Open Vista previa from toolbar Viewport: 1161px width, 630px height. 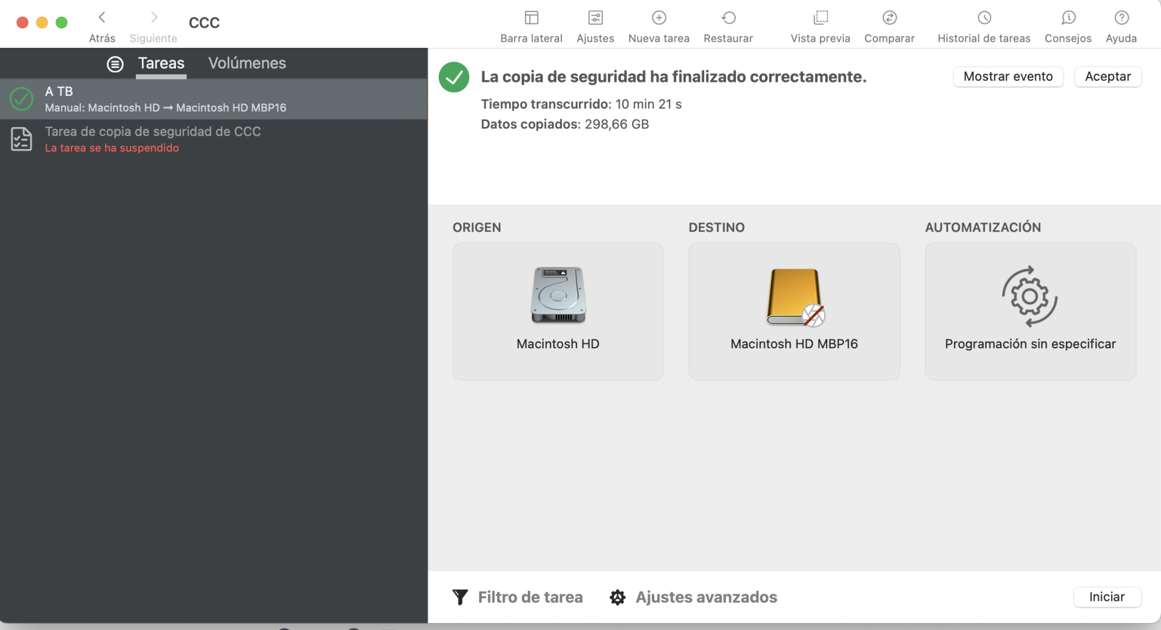[x=820, y=18]
